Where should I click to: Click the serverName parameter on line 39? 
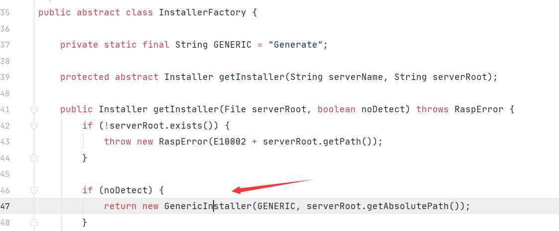(355, 77)
